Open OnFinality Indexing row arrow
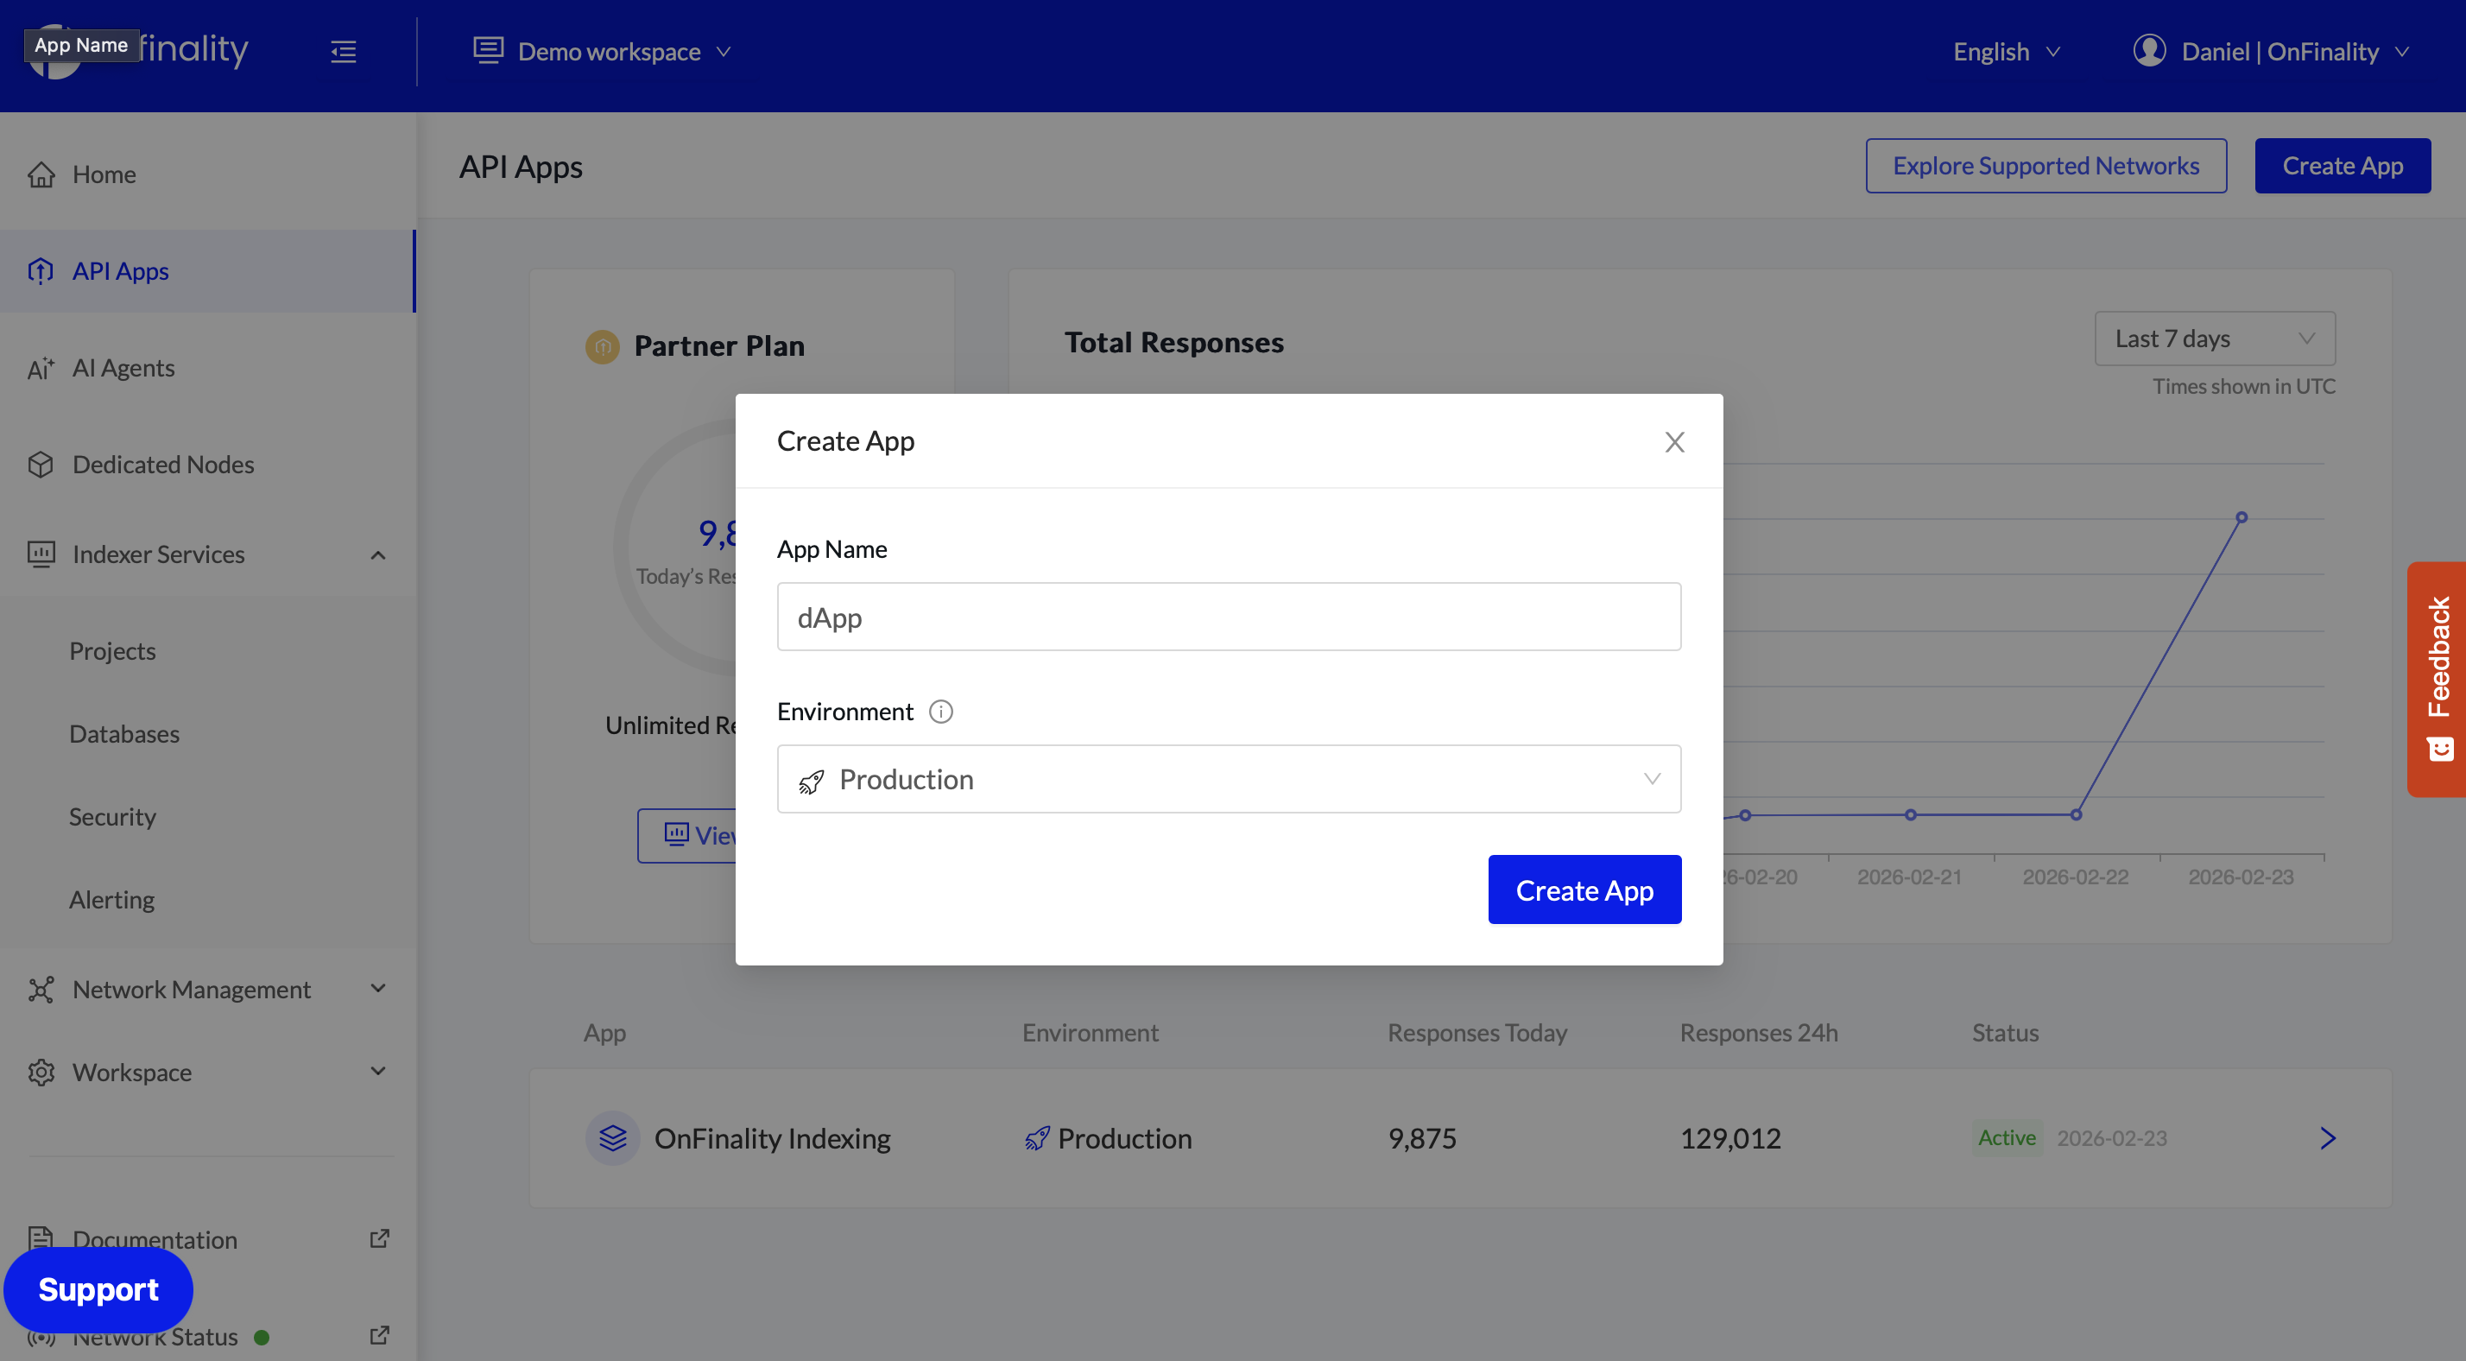This screenshot has width=2466, height=1361. click(x=2328, y=1138)
